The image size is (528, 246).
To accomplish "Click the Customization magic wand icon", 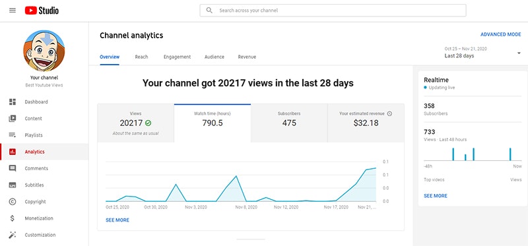I will (x=13, y=235).
